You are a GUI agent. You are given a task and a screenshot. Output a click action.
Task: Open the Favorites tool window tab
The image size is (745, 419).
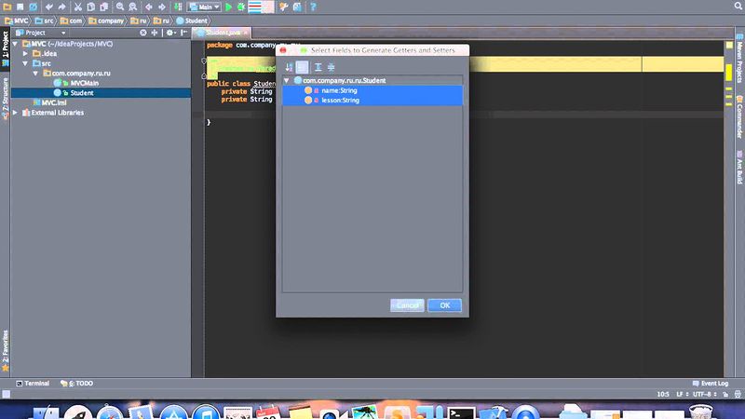pyautogui.click(x=6, y=351)
